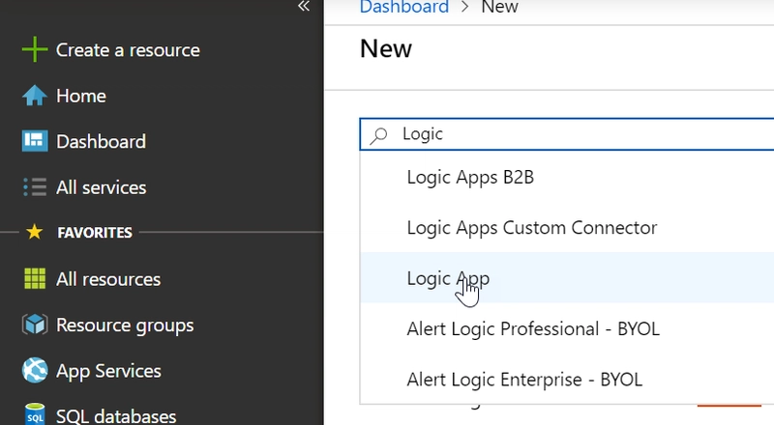
Task: Choose Logic Apps Custom Connector suggestion
Action: (x=531, y=228)
